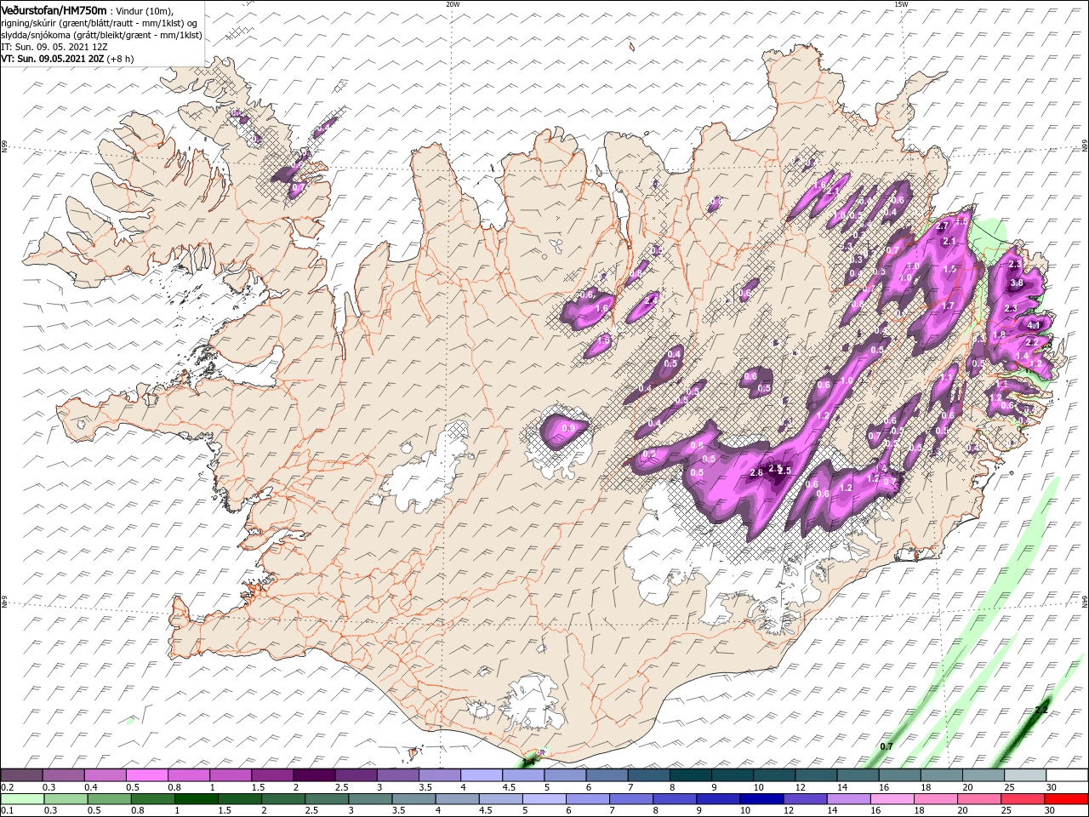1089x817 pixels.
Task: Click the 'rigning/skúrir' legend description line
Action: (x=99, y=23)
